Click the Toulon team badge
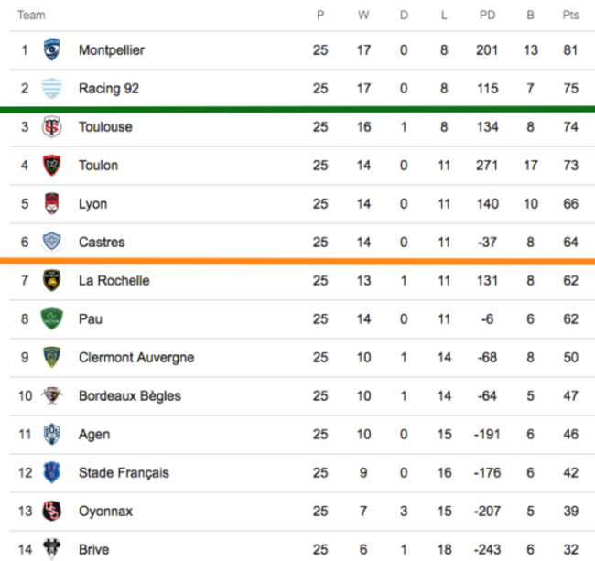595x561 pixels. pos(52,165)
